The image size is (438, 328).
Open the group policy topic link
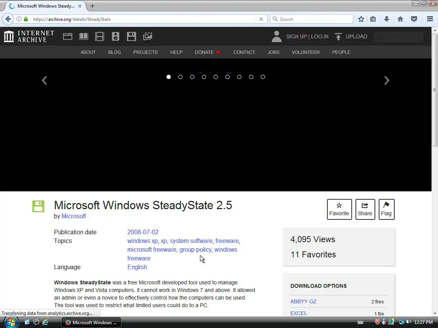coord(195,250)
